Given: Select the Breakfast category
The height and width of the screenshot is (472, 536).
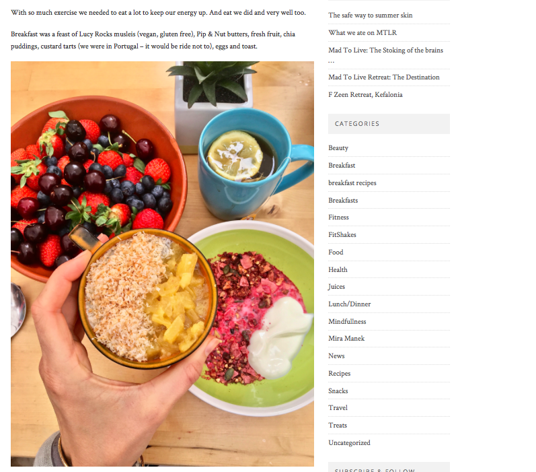Looking at the screenshot, I should pyautogui.click(x=342, y=166).
